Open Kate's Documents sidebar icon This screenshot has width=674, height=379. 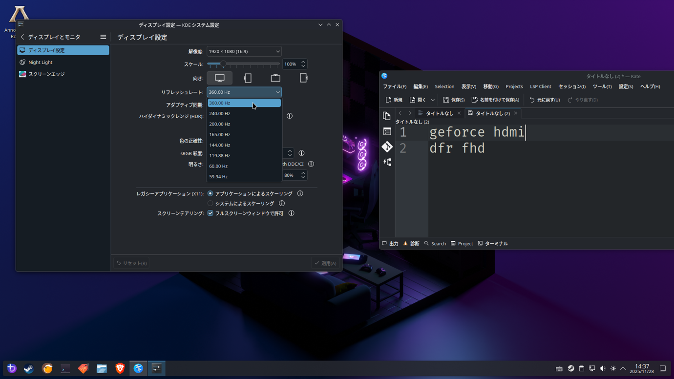(x=387, y=116)
